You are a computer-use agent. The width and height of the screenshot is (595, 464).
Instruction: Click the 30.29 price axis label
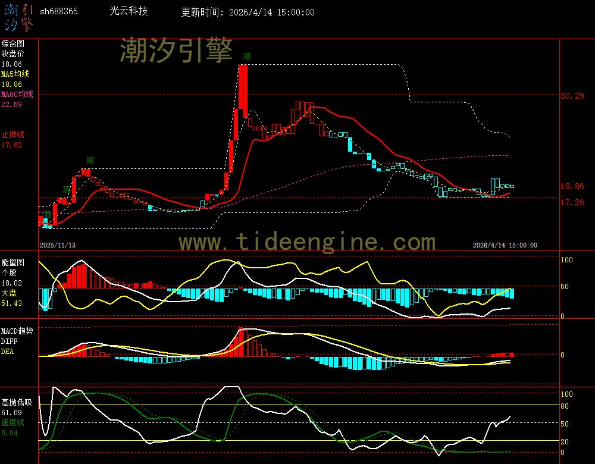572,96
